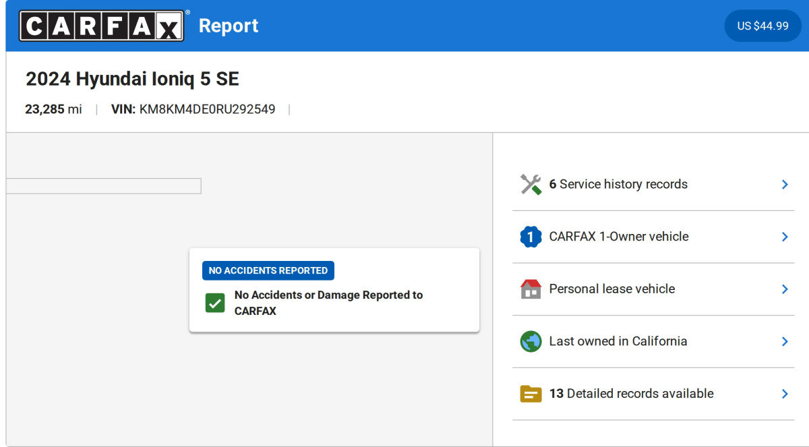Expand the Last owned in California chevron
The height and width of the screenshot is (447, 809).
coord(784,341)
